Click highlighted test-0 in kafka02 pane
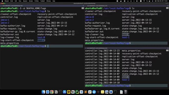This screenshot has width=169, height=95. pyautogui.click(x=126, y=35)
